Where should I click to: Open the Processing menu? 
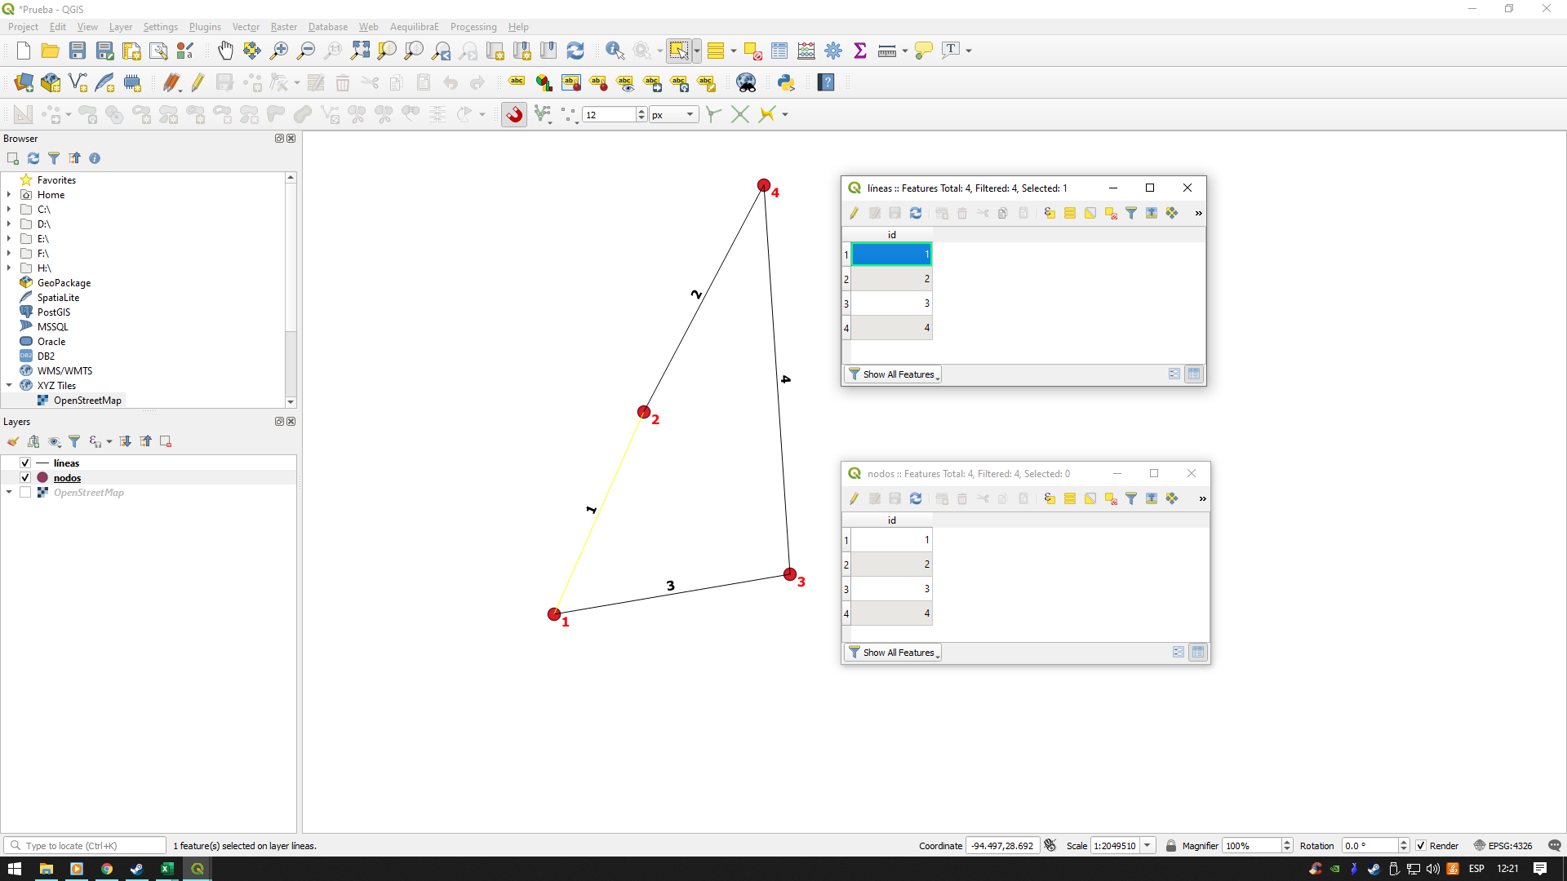473,26
